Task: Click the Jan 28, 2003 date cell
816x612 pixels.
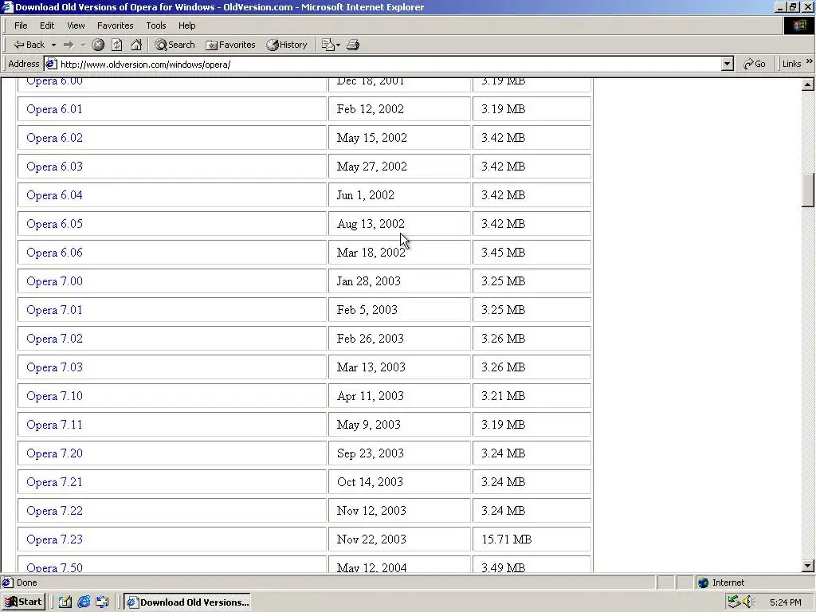Action: pos(399,281)
